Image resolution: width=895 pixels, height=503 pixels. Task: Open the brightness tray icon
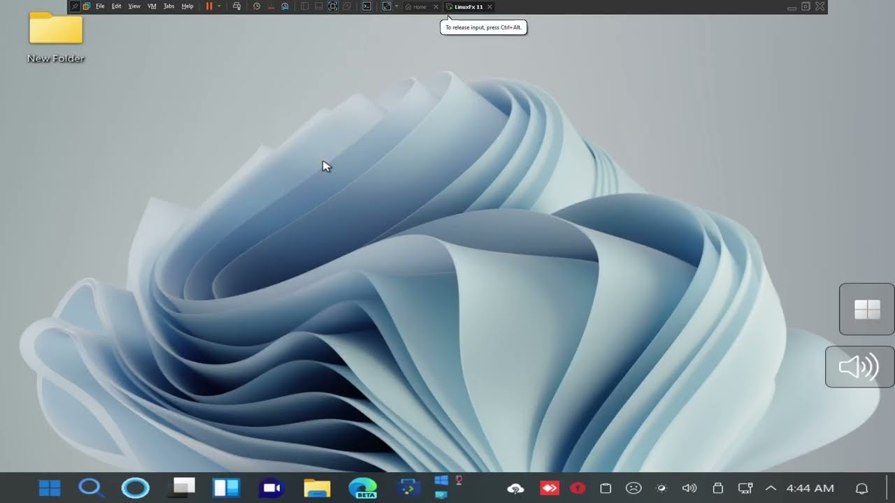(x=661, y=488)
